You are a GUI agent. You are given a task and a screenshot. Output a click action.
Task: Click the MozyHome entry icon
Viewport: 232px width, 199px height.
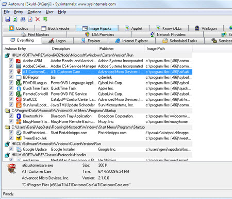pos(19,121)
